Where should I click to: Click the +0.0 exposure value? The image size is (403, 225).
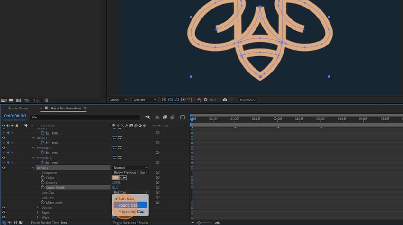[x=212, y=100]
